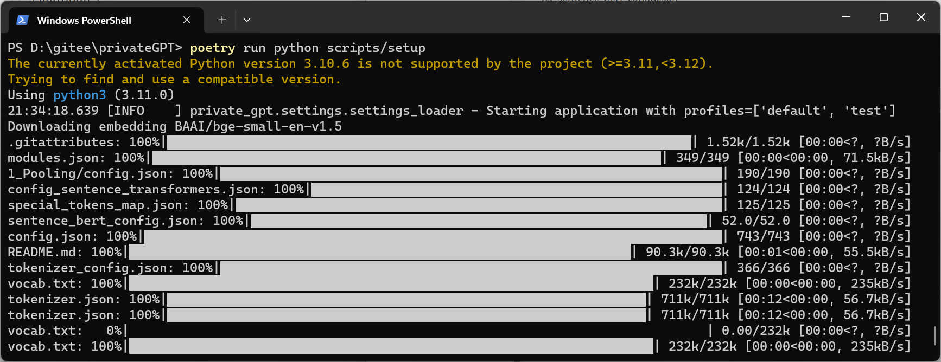This screenshot has width=941, height=362.
Task: Expand the new tab profile dropdown chevron
Action: point(247,20)
